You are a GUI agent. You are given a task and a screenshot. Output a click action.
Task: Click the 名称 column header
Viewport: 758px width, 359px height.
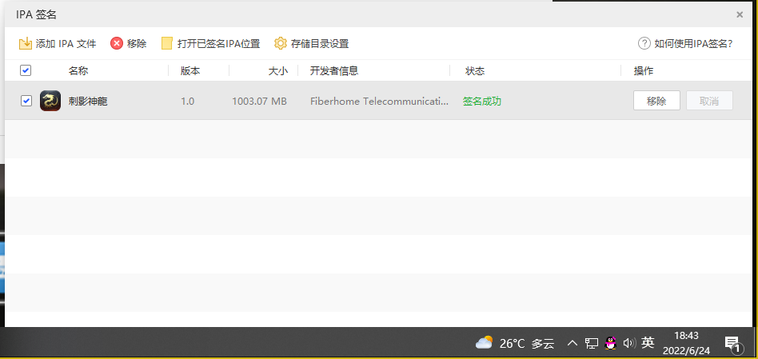[x=78, y=71]
